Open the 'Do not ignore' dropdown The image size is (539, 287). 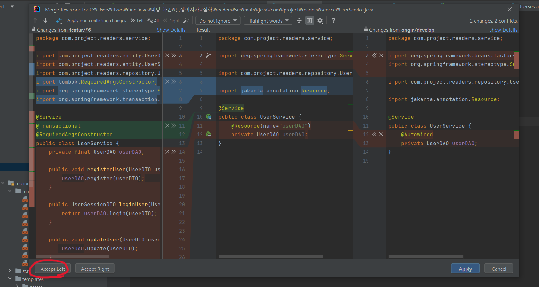pos(218,21)
